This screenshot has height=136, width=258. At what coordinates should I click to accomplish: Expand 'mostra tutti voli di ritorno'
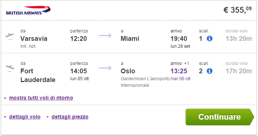coord(41,98)
